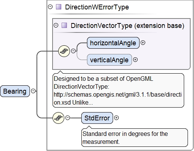Click the purple square icon of DirectionWErrorType
Viewport: 194px width, 151px height.
[59, 7]
